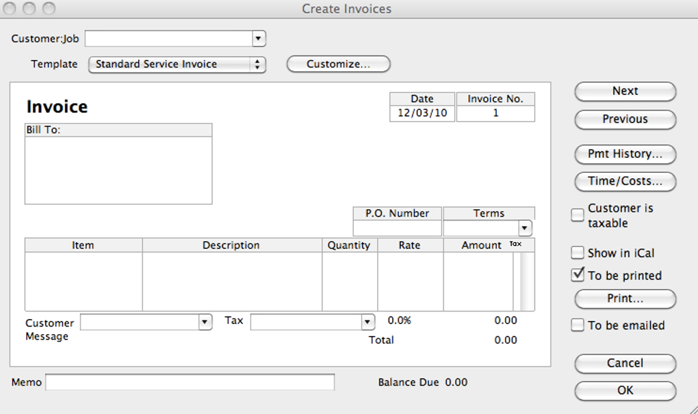Uncheck the To be printed checkbox
698x414 pixels.
(578, 275)
